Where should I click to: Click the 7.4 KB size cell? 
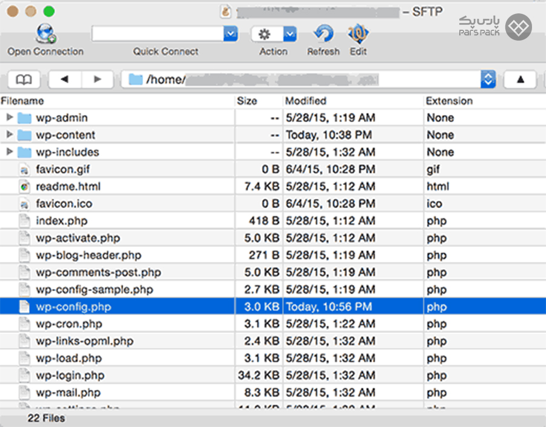click(x=262, y=187)
